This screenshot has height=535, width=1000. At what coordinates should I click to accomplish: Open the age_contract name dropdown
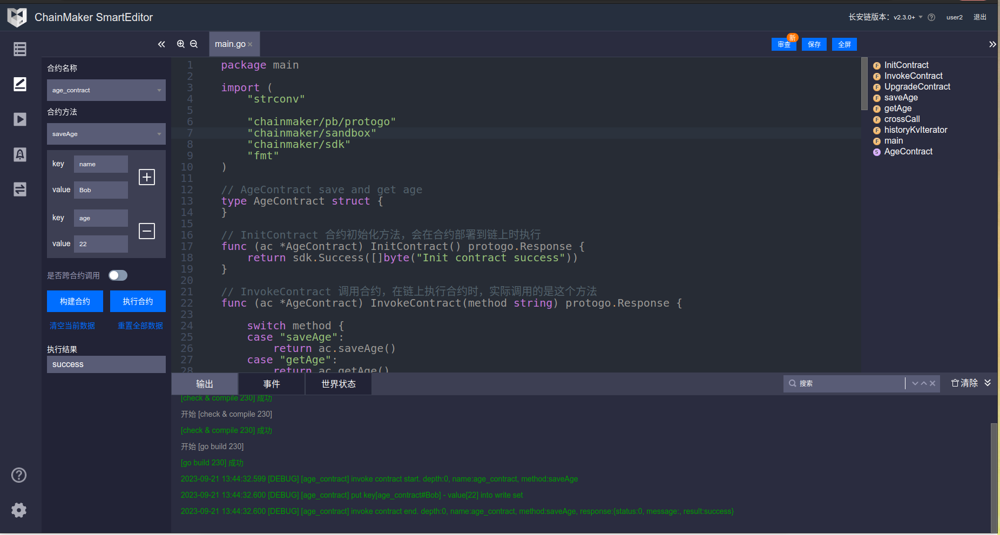pyautogui.click(x=106, y=90)
